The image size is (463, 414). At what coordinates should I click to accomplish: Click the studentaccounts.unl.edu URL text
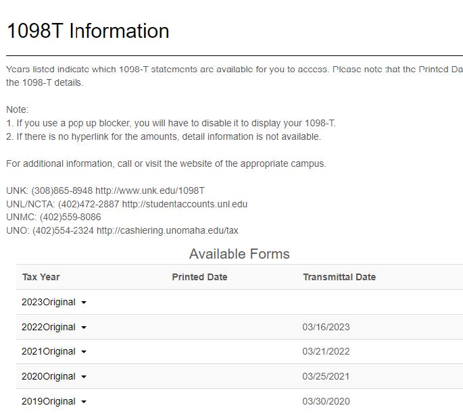coord(185,204)
